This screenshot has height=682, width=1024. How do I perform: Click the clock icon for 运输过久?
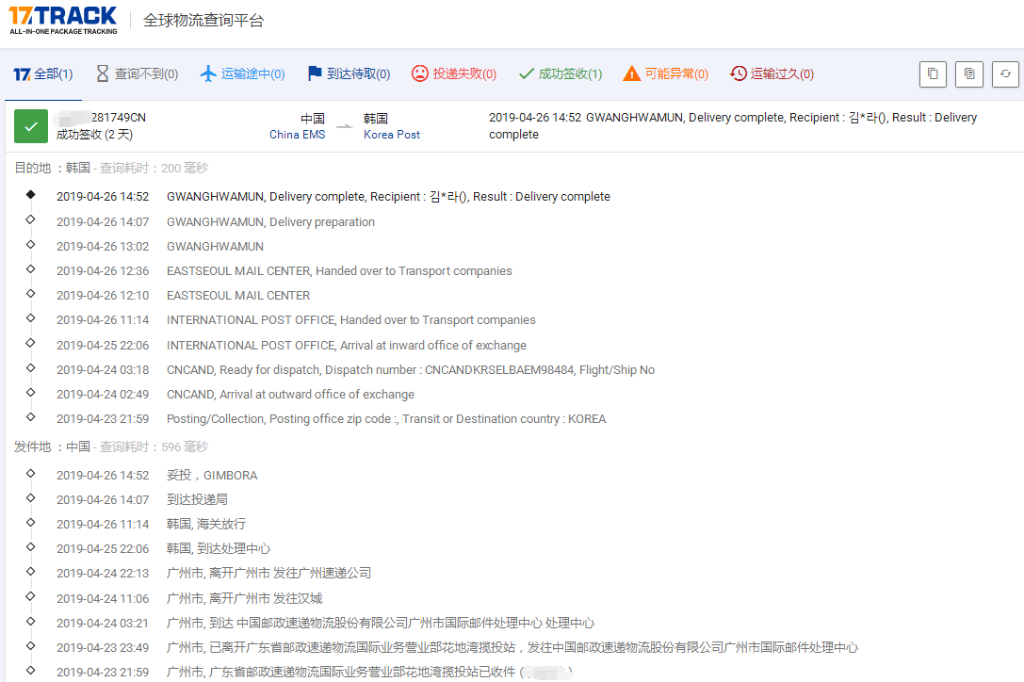tap(737, 73)
